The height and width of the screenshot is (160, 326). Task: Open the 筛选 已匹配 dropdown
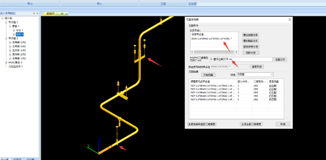(x=255, y=74)
